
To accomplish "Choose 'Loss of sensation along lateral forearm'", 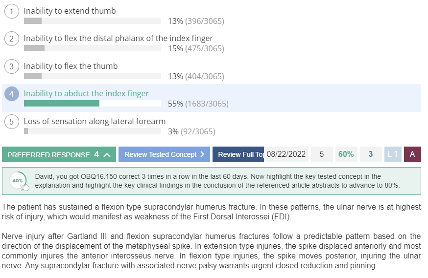I will 95,121.
